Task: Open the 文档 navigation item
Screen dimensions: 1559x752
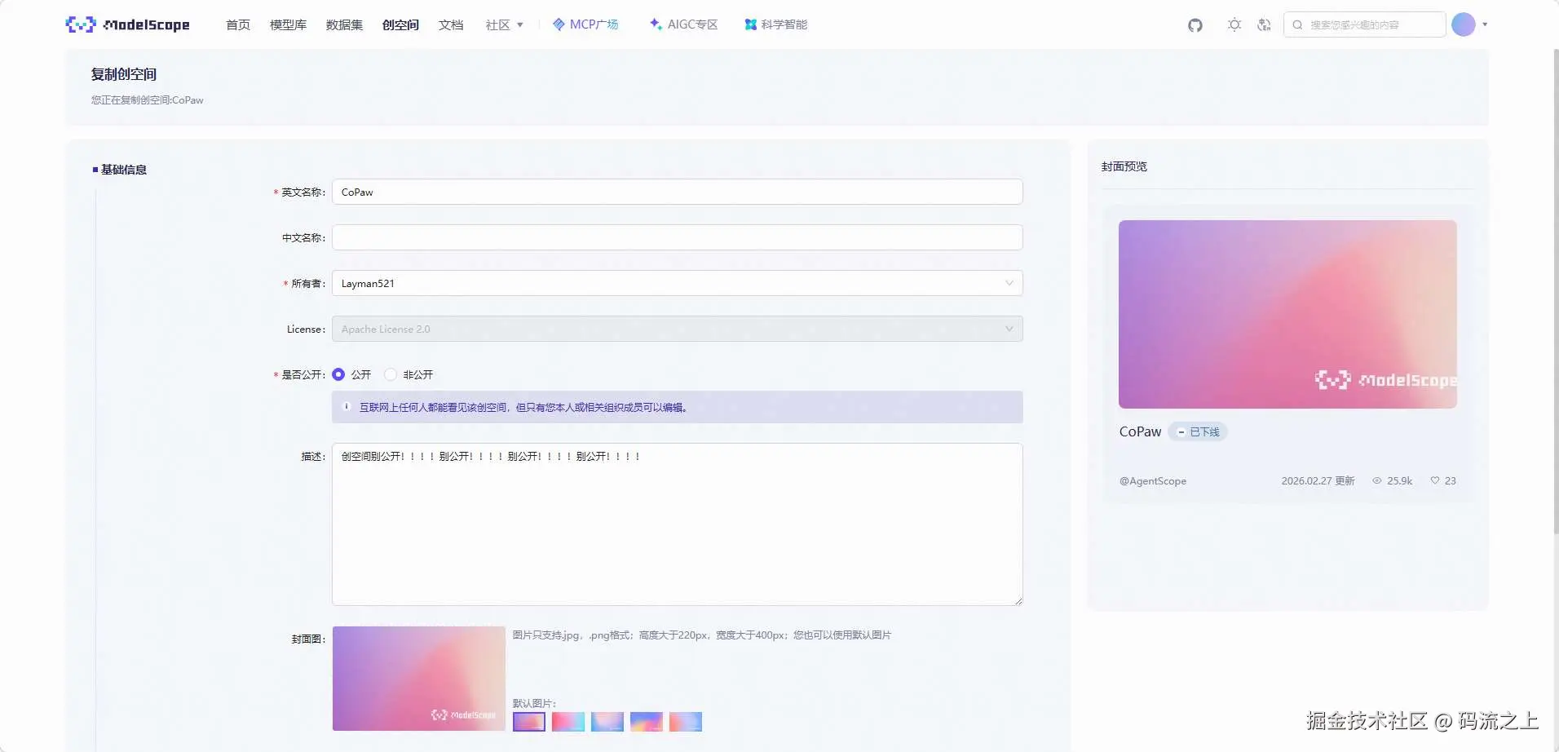Action: click(451, 25)
